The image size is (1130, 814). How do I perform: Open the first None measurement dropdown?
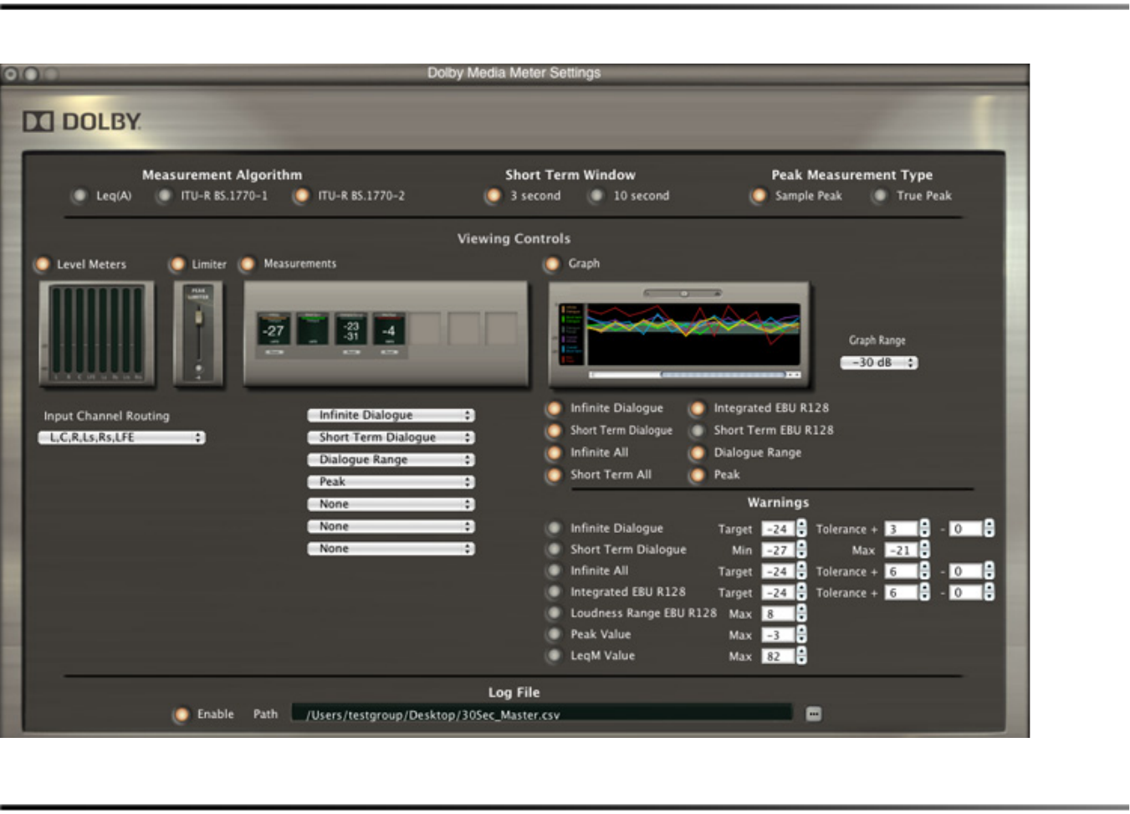click(391, 504)
